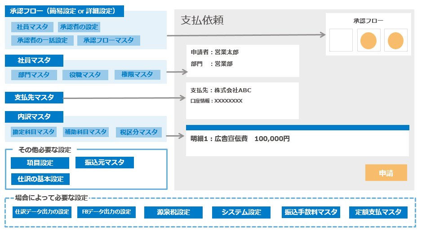This screenshot has width=426, height=236.
Task: Click the 役職マスタ box
Action: coord(85,75)
